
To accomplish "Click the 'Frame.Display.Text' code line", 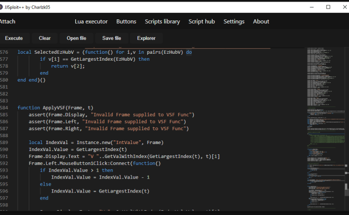I will (x=124, y=156).
